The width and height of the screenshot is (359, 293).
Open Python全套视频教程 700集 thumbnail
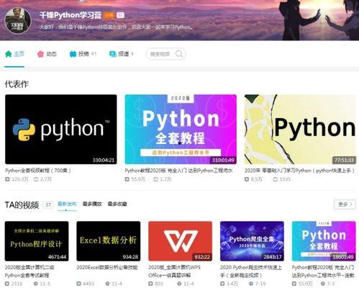pyautogui.click(x=61, y=130)
